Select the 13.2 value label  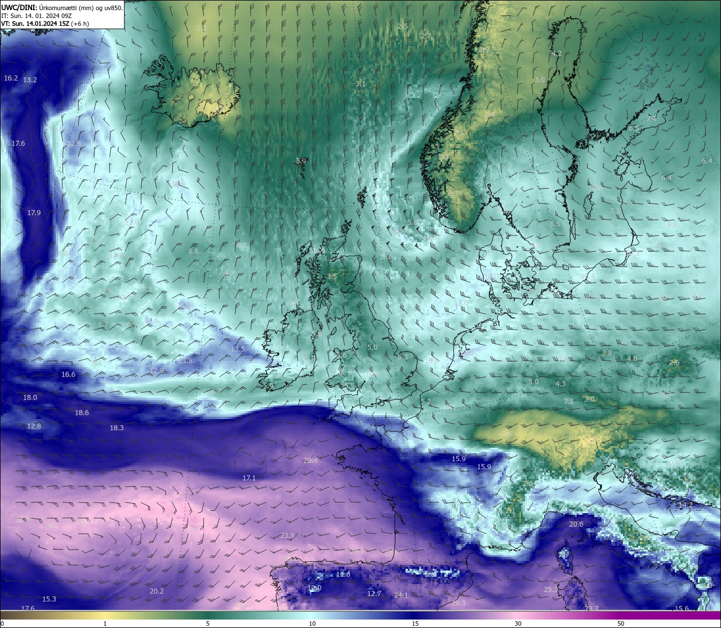30,80
